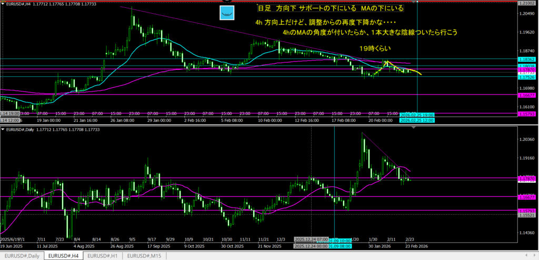Click the triangle beside EURUSD#,Daily chart title
539x260 pixels.
(3, 129)
